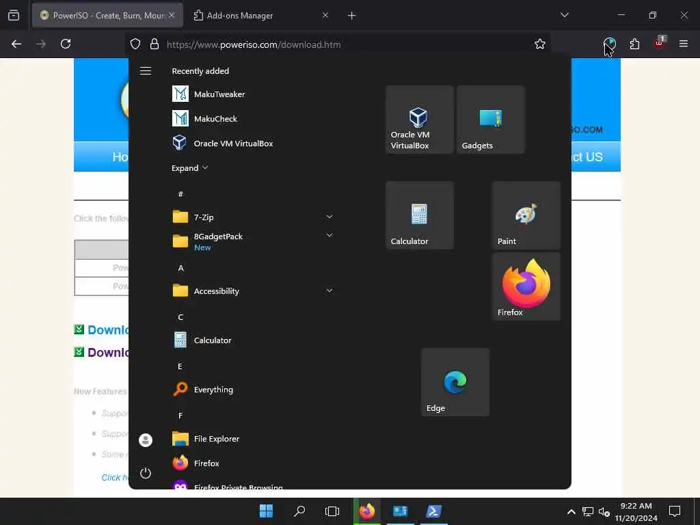Screen dimensions: 700x525
Task: Close the Add-ons Manager tab
Action: (325, 15)
